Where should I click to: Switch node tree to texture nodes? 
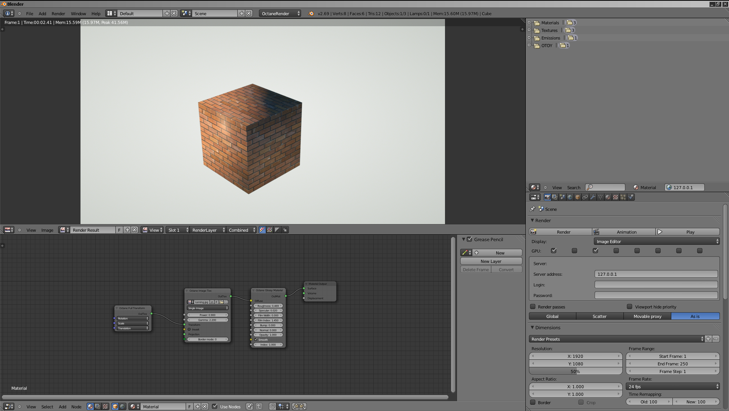tap(105, 406)
